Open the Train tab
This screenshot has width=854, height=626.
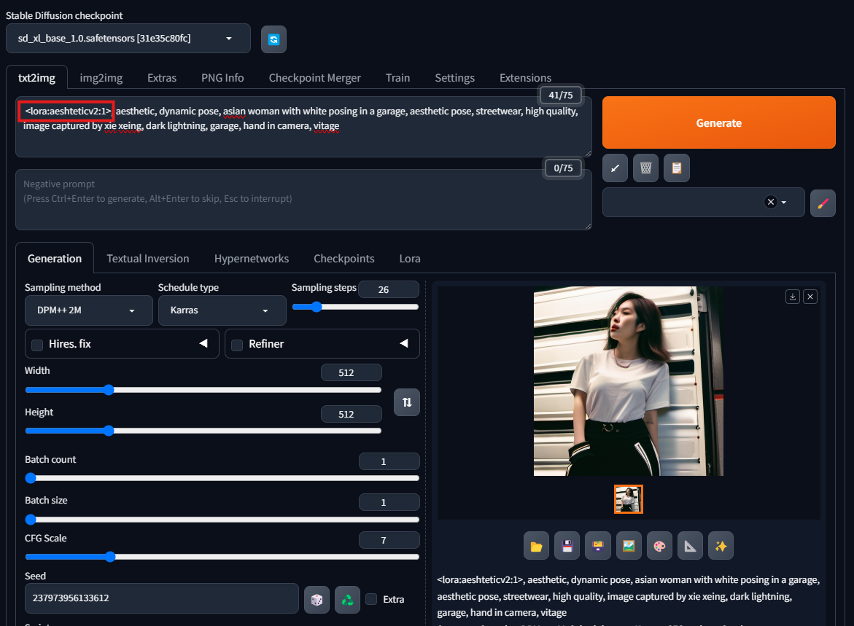398,78
